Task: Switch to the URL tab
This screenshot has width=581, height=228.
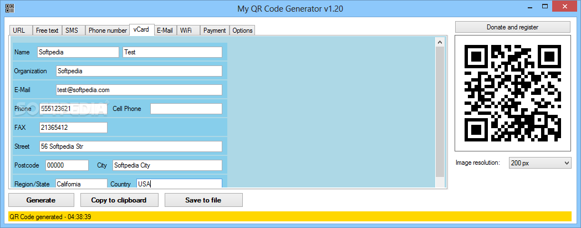Action: coord(21,31)
